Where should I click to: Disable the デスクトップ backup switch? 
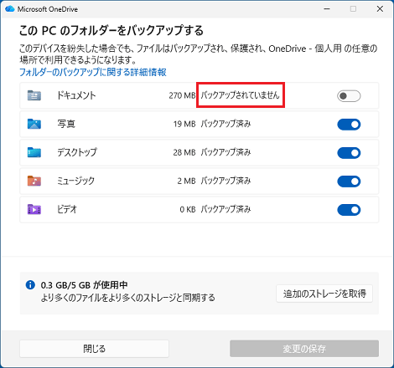[349, 153]
